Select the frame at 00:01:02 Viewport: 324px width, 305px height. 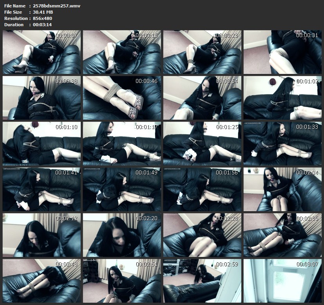(282, 98)
